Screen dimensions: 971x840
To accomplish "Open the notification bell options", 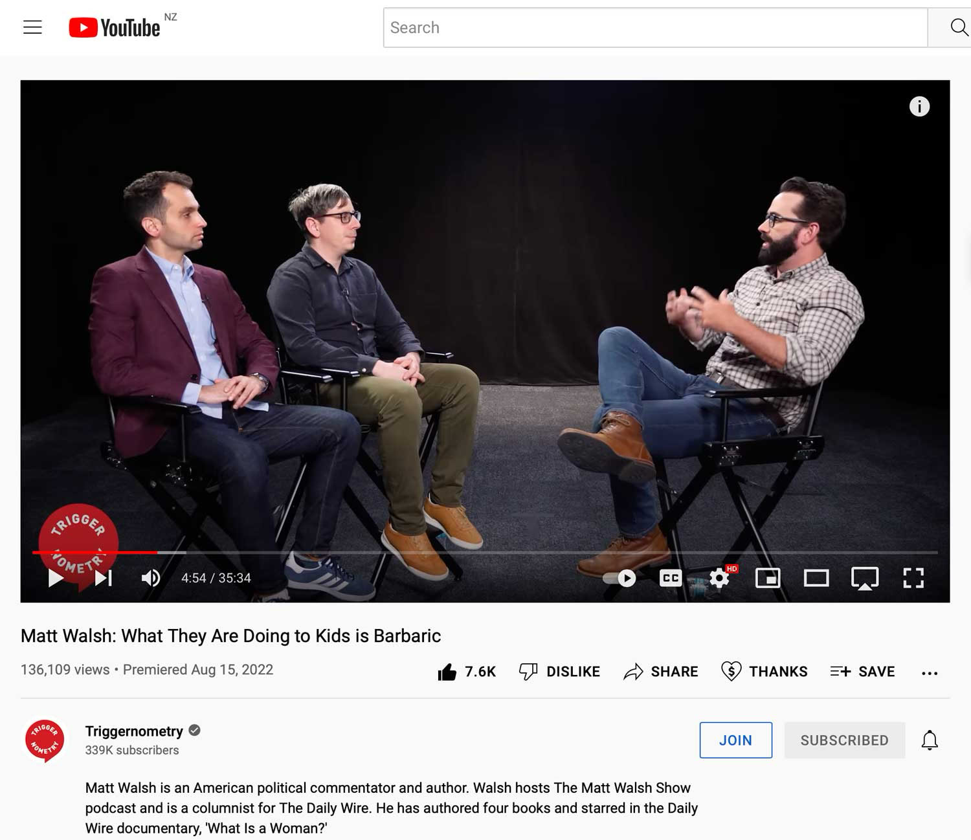I will [x=929, y=740].
